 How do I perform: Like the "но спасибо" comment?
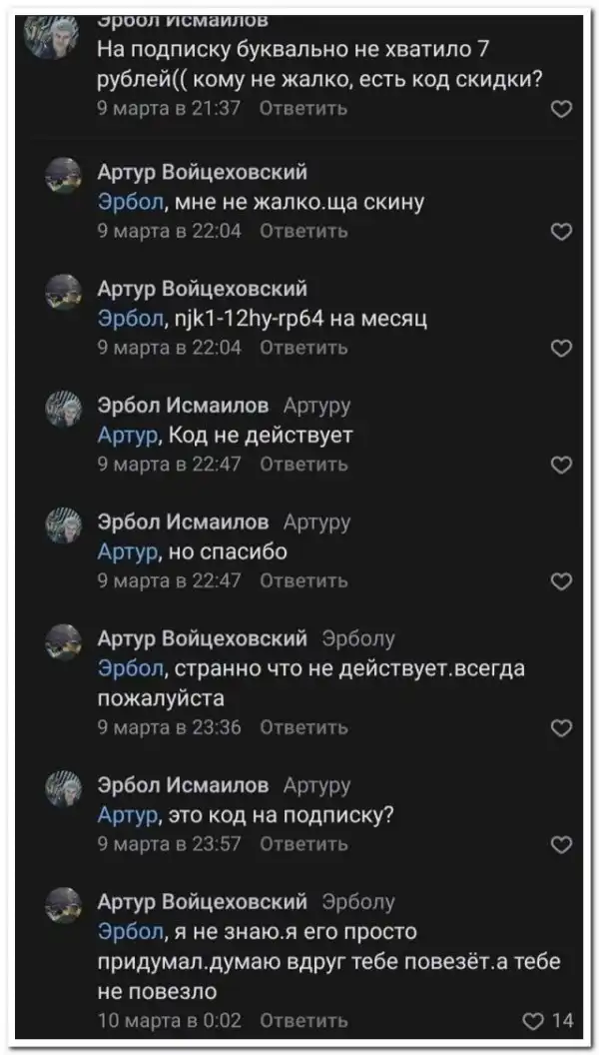click(x=562, y=581)
